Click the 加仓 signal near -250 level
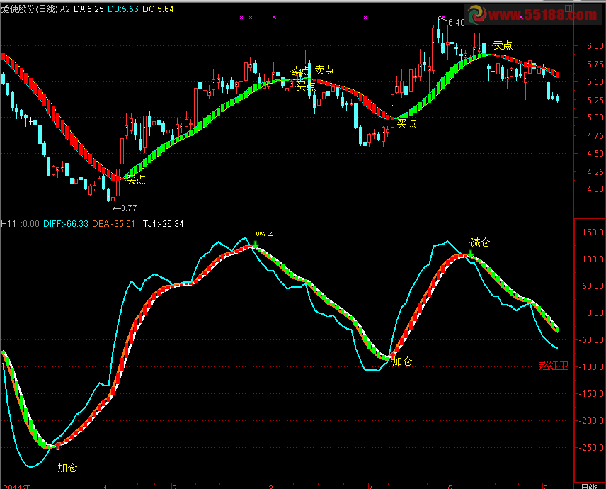 67,468
